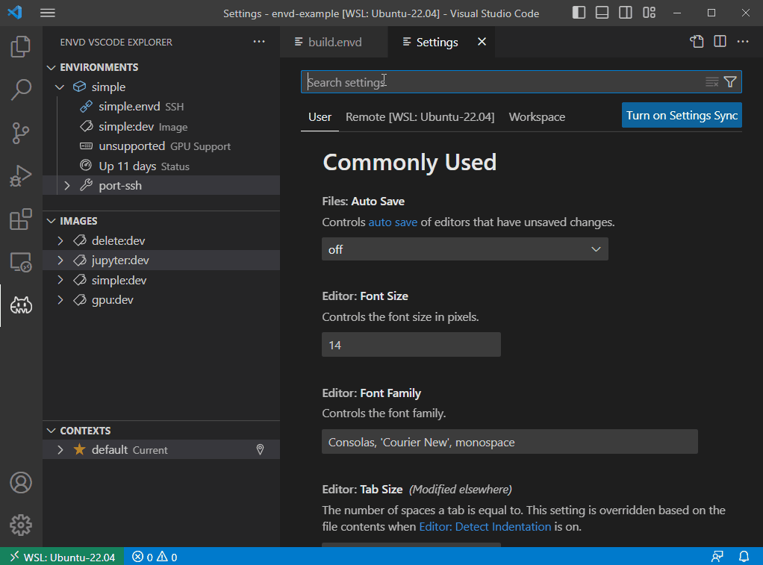The image size is (763, 565).
Task: Click the Editor: Tab Size setting title
Action: [x=362, y=489]
